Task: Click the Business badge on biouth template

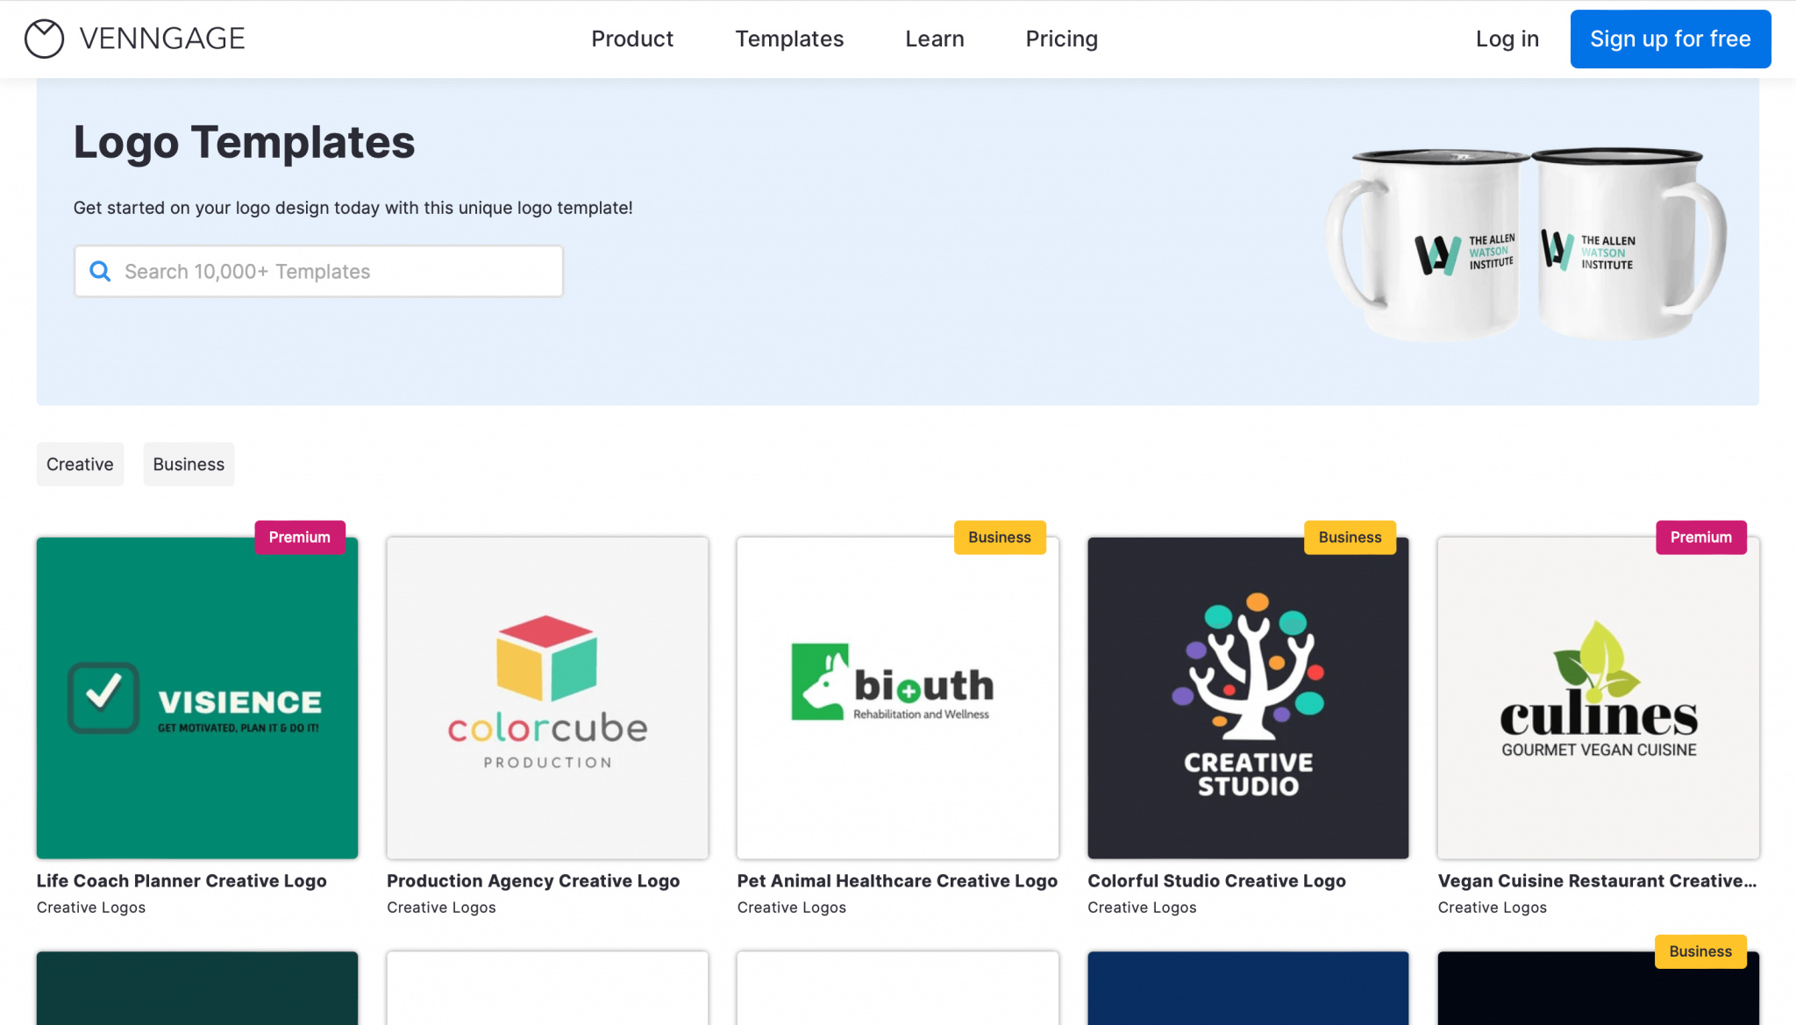Action: [x=1000, y=537]
